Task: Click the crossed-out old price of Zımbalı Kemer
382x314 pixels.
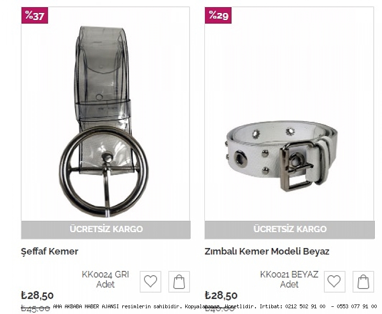Action: 219,309
